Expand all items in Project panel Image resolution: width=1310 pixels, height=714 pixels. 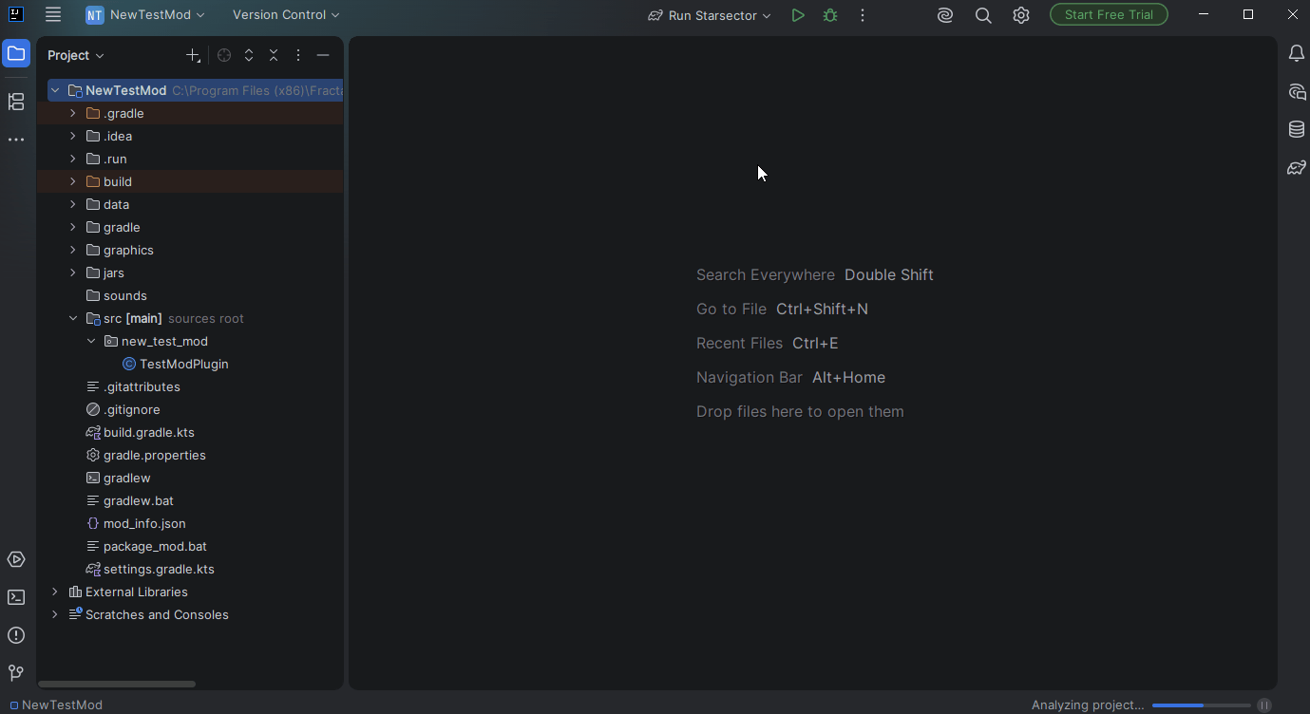pyautogui.click(x=249, y=55)
